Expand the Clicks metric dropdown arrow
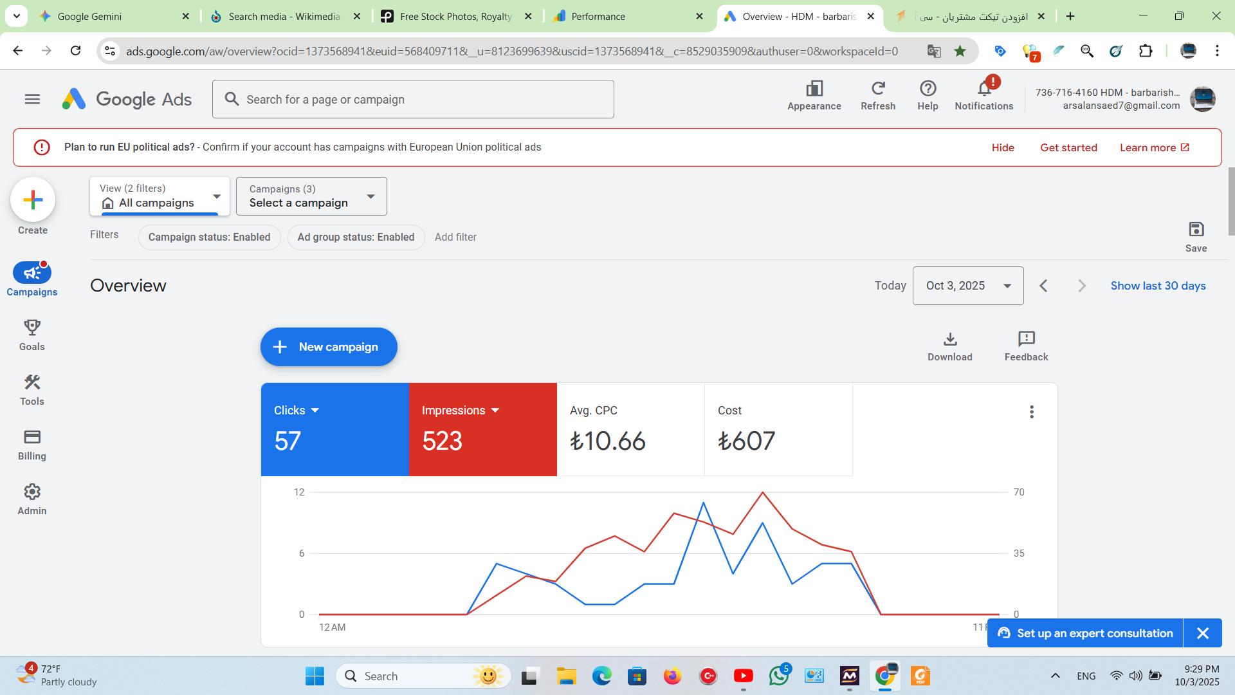This screenshot has height=695, width=1235. 315,411
